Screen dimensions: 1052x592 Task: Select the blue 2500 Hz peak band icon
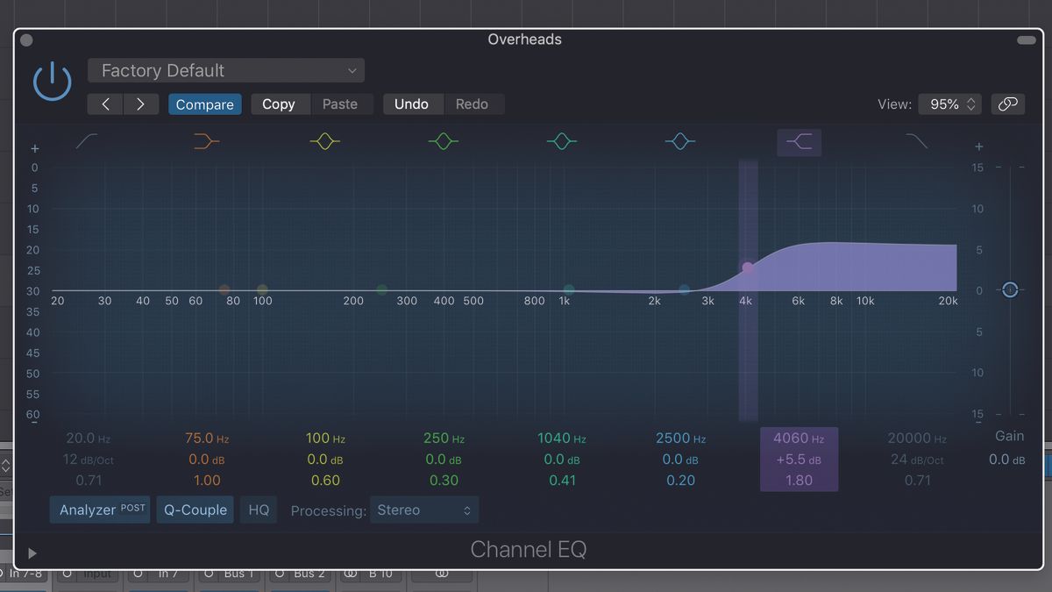pos(680,140)
